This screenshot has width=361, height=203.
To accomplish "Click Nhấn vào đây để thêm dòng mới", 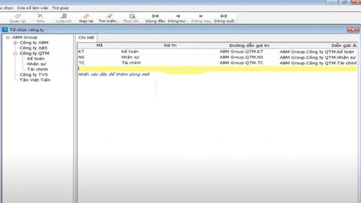I will (x=114, y=74).
